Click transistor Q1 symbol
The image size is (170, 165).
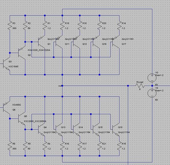[x=42, y=42]
